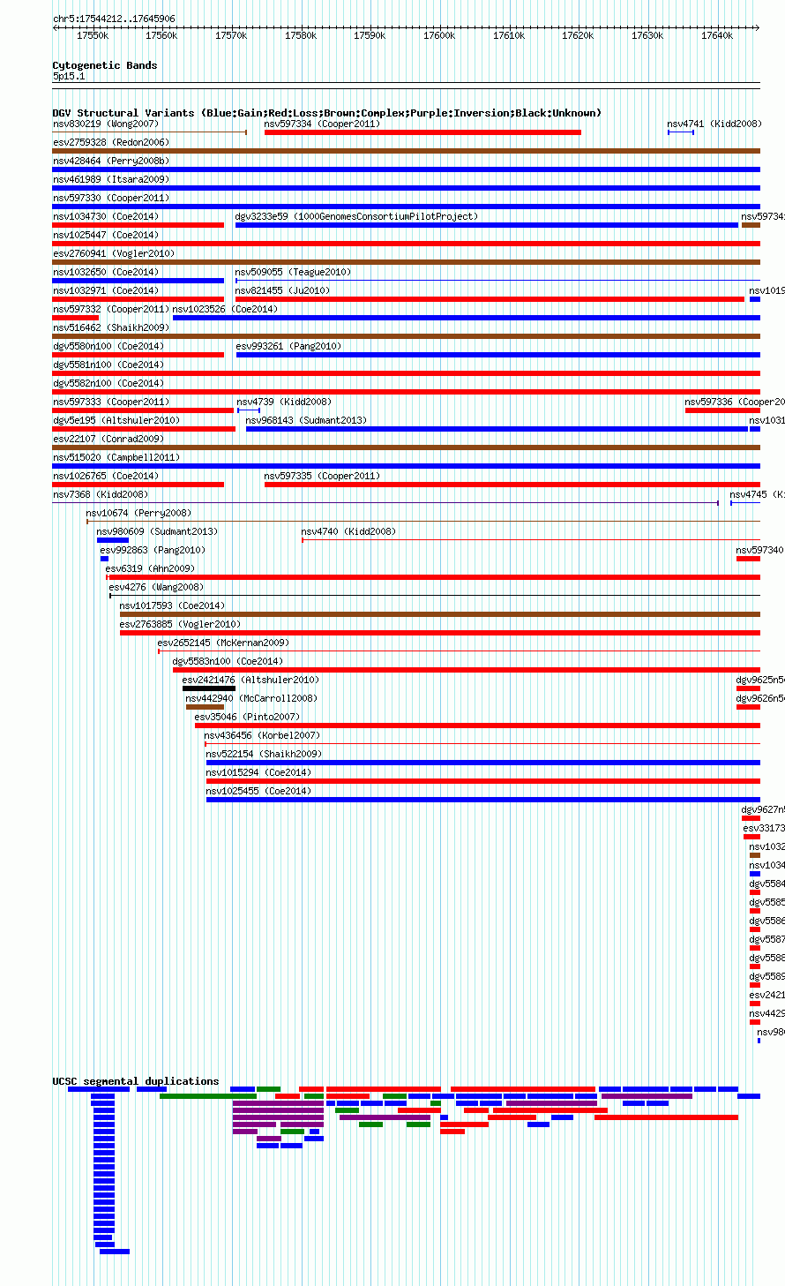Screen dimensions: 785x1286
Task: Select nsv509055 (Teague2010) label
Action: click(292, 272)
